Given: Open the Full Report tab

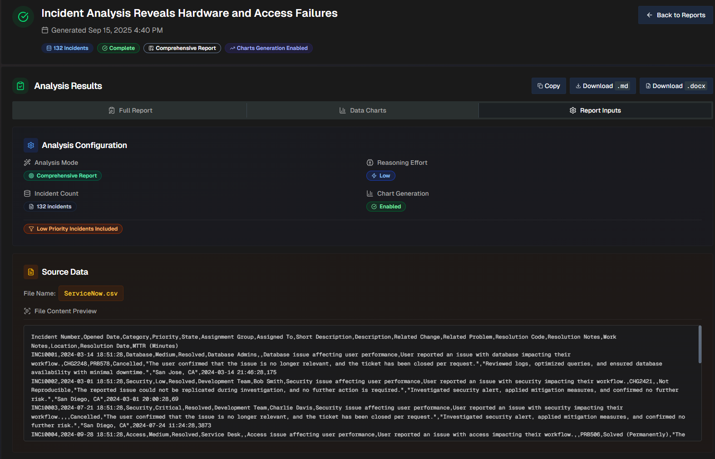Looking at the screenshot, I should pos(130,110).
